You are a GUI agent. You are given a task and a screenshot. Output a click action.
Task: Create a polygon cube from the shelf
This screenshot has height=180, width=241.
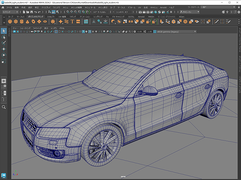pyautogui.click(x=16, y=22)
